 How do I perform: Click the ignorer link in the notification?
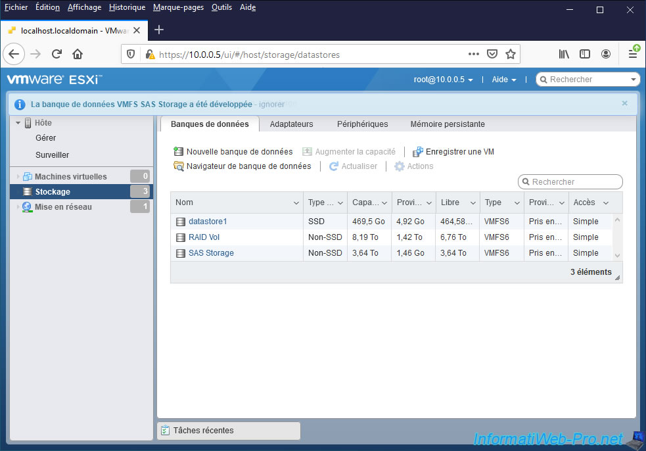point(271,104)
